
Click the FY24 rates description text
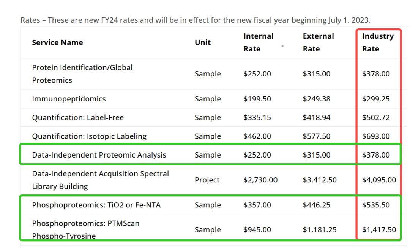(196, 20)
